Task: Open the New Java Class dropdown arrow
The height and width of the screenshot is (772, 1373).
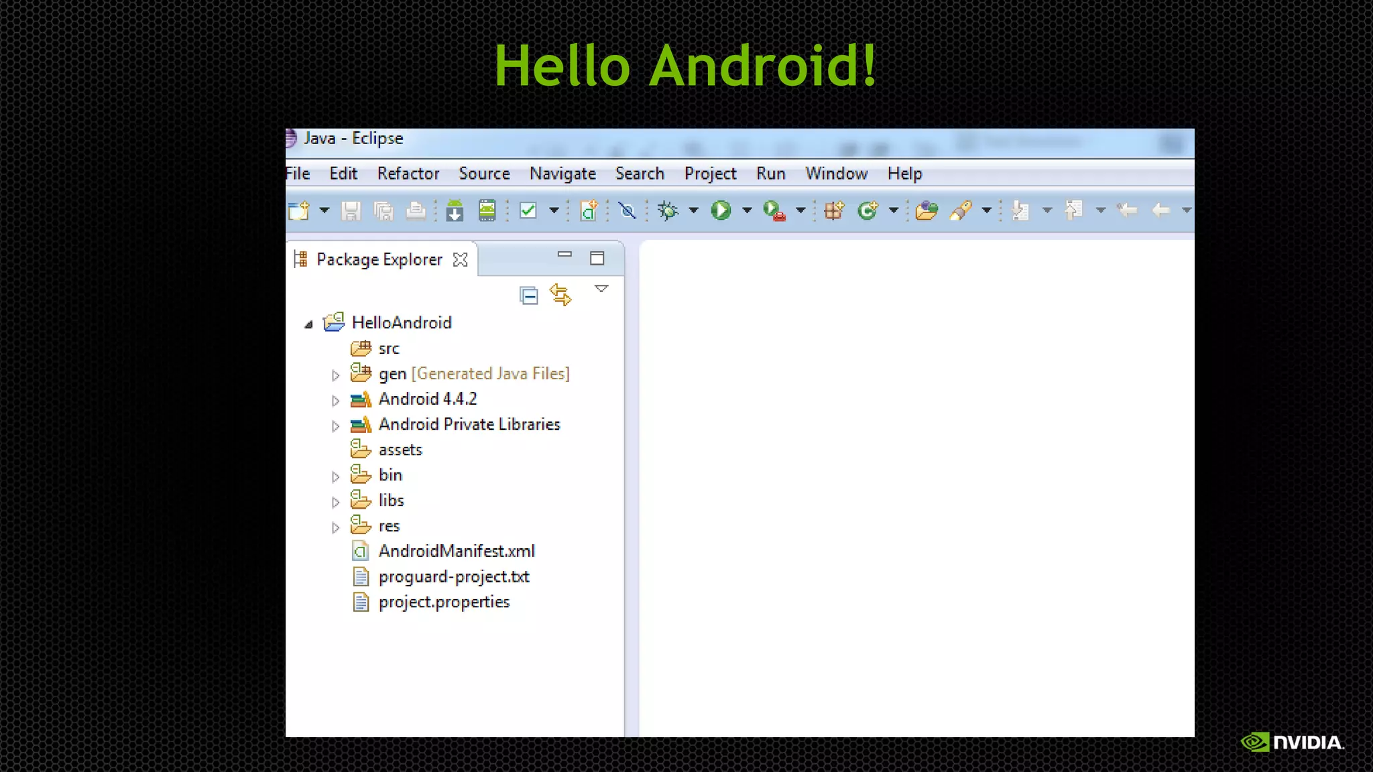Action: 894,210
